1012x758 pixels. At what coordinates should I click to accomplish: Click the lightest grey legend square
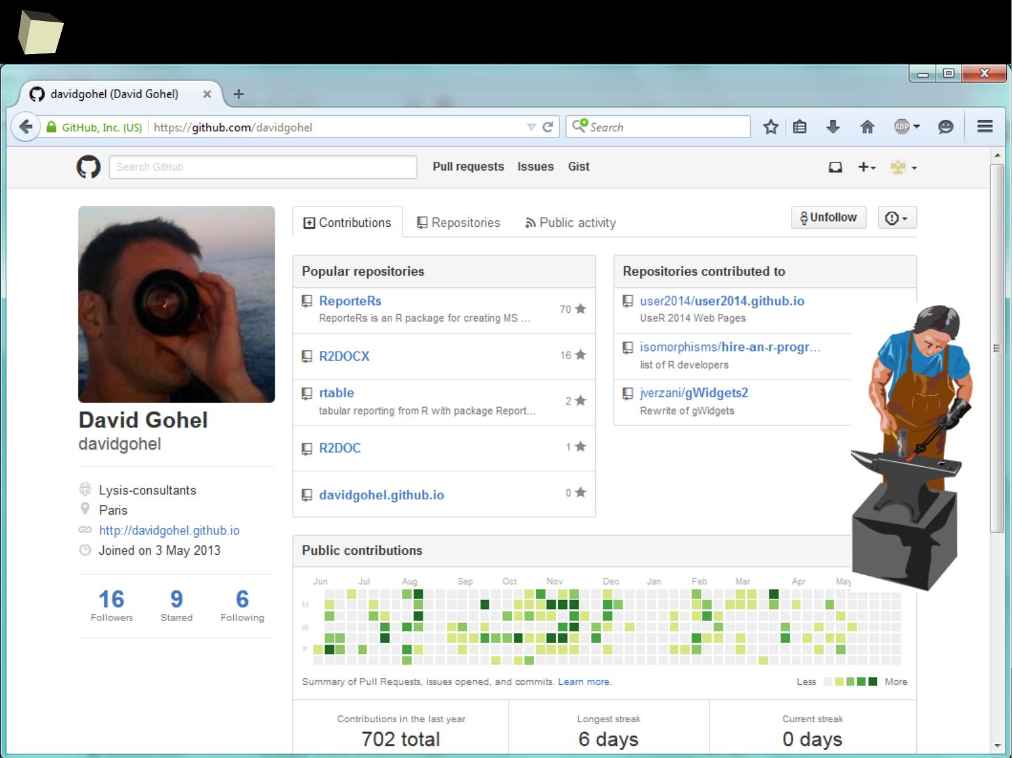tap(828, 682)
